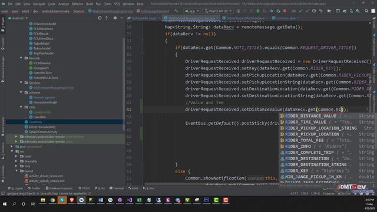Collapse the Remote package folder

tap(21, 58)
